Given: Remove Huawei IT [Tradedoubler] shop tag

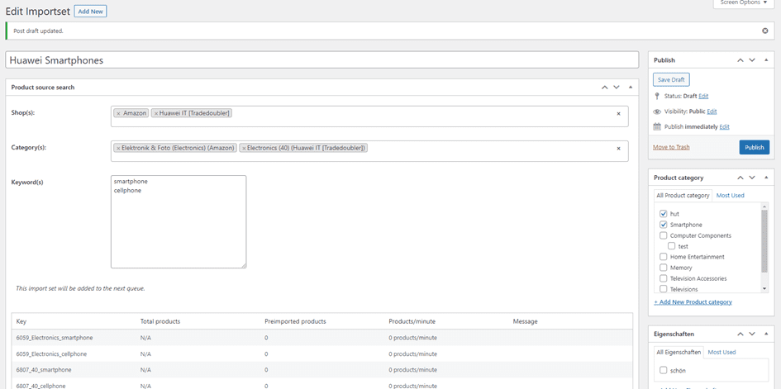Looking at the screenshot, I should click(x=155, y=113).
